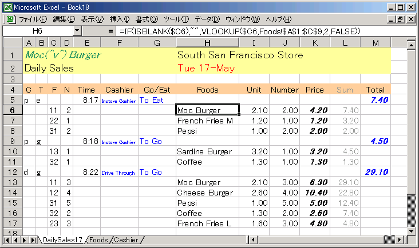
Task: Open the 書式(O) menu
Action: pyautogui.click(x=147, y=19)
